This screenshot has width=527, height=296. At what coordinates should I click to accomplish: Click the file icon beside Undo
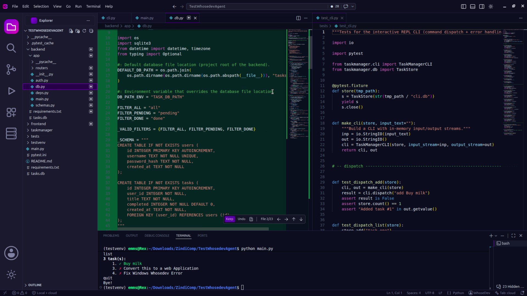251,219
